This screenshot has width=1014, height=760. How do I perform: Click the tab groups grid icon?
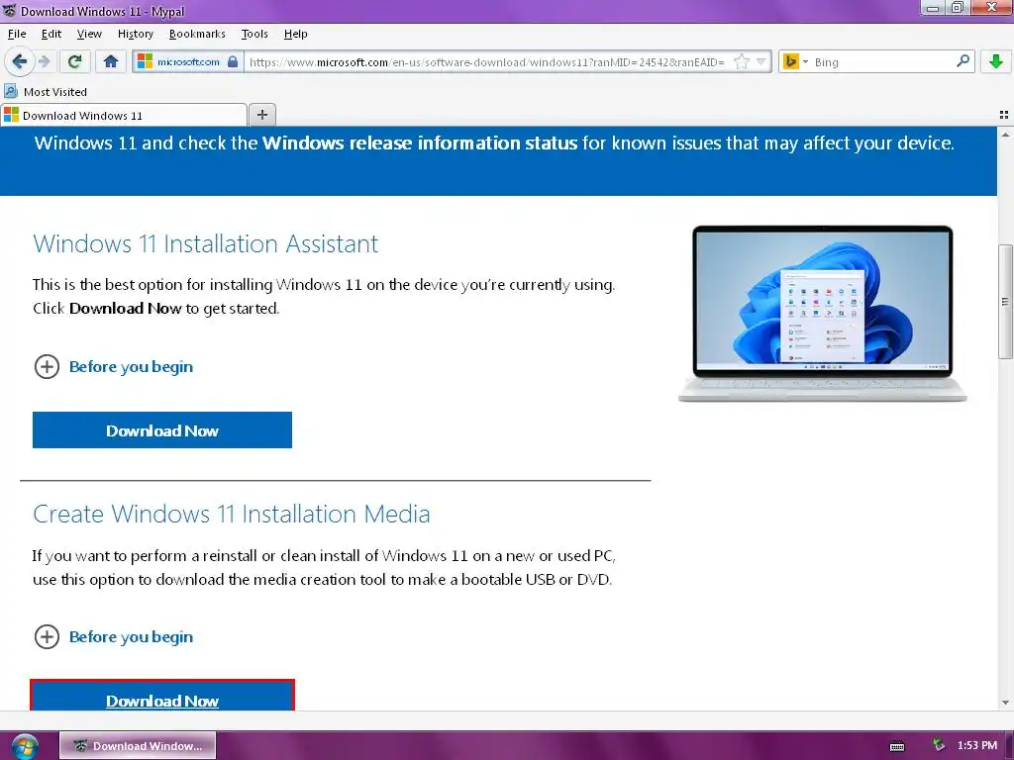coord(1004,115)
